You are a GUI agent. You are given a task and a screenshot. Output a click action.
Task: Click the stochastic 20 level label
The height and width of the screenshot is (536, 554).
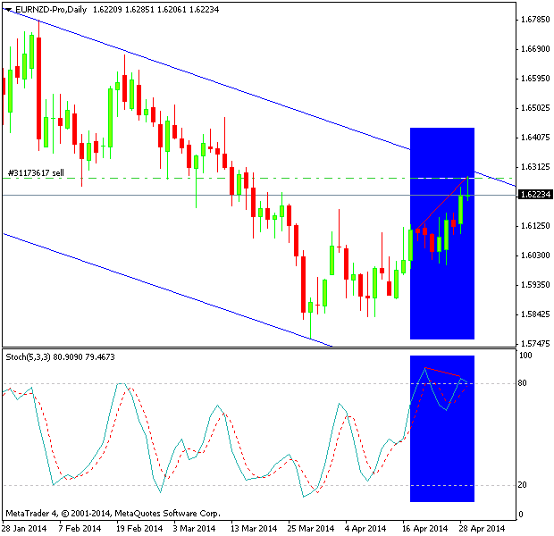tap(522, 485)
